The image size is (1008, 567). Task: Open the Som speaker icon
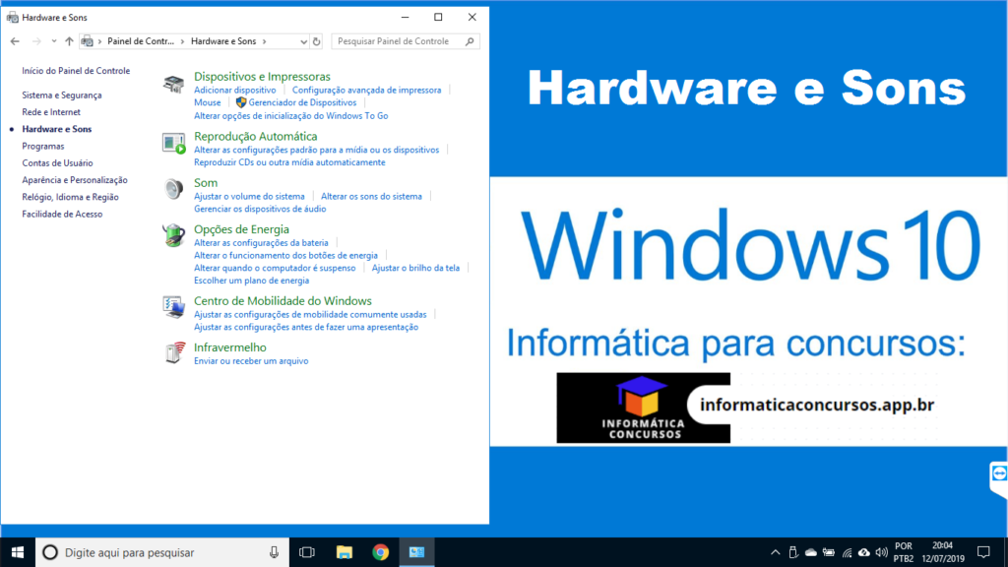pyautogui.click(x=173, y=190)
